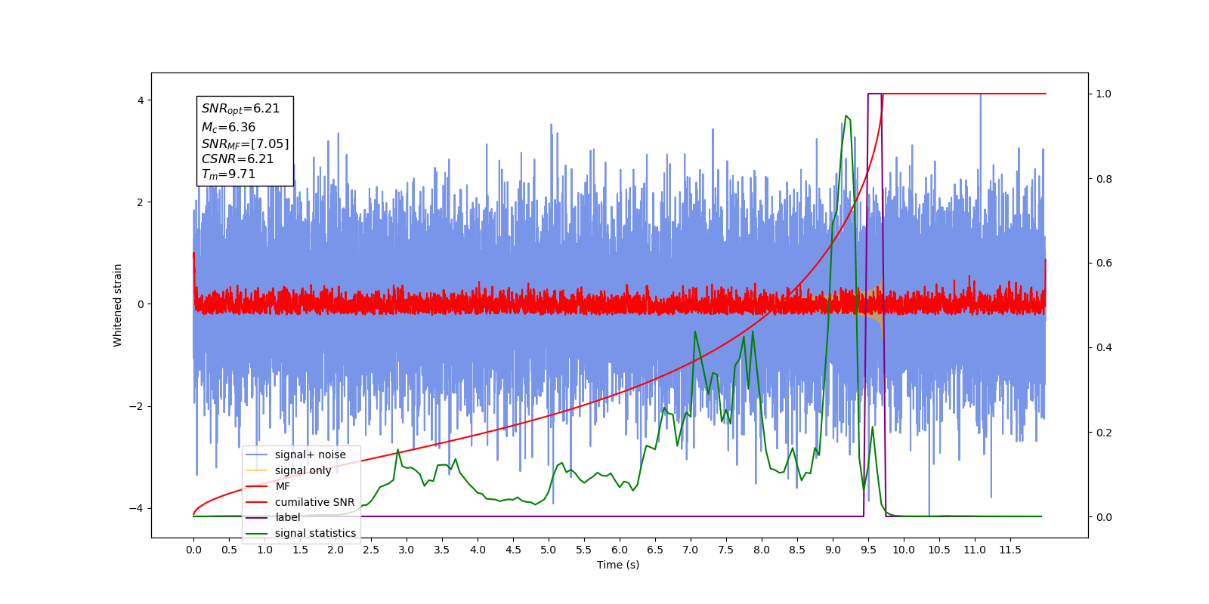Click x-axis tick label 7.5
The image size is (1209, 604).
point(726,550)
